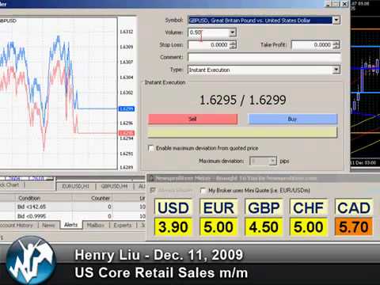Click the red Sell button
This screenshot has width=380, height=285.
[193, 119]
